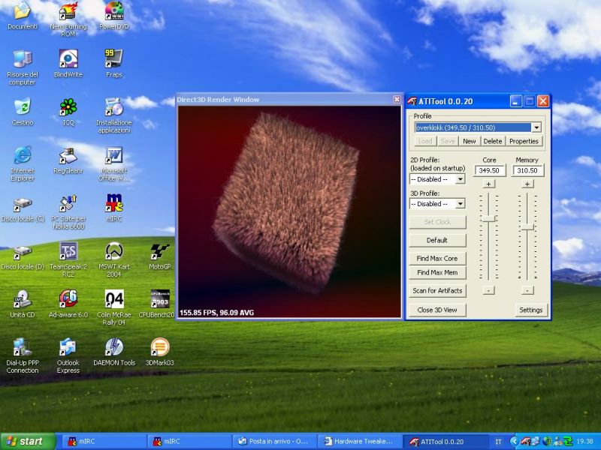Click the New profile button
Viewport: 601px width, 450px height.
469,141
